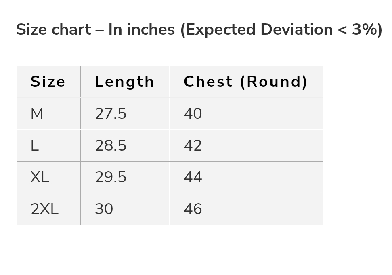Select the XL size cell

(x=40, y=177)
